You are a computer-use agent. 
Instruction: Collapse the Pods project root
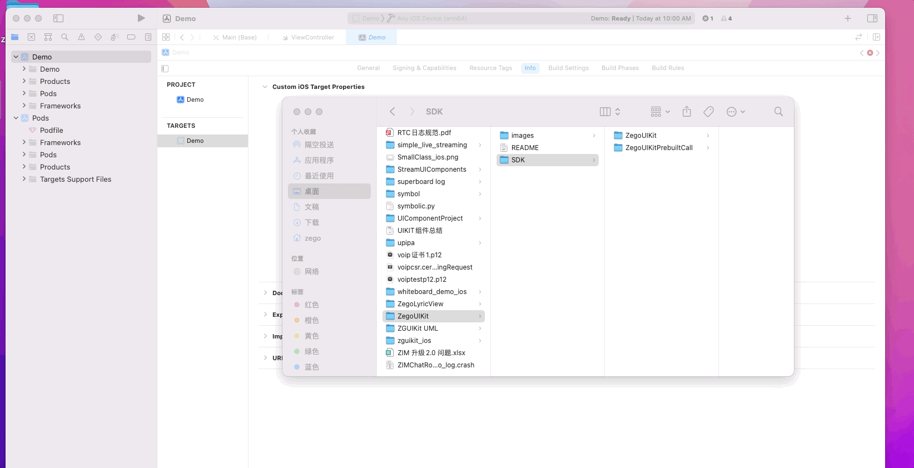point(16,118)
